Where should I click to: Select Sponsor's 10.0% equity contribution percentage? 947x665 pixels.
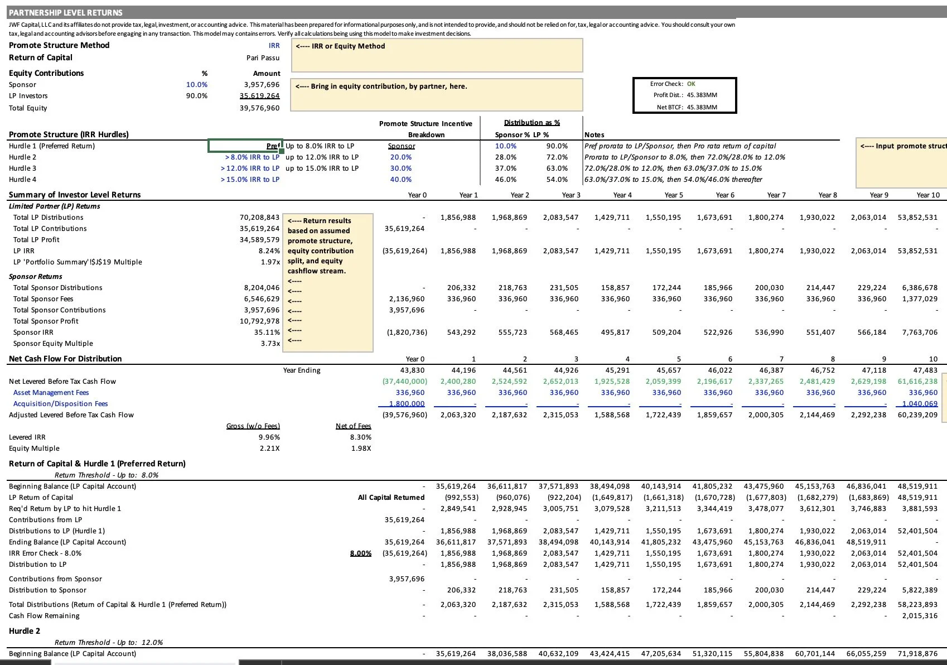197,85
